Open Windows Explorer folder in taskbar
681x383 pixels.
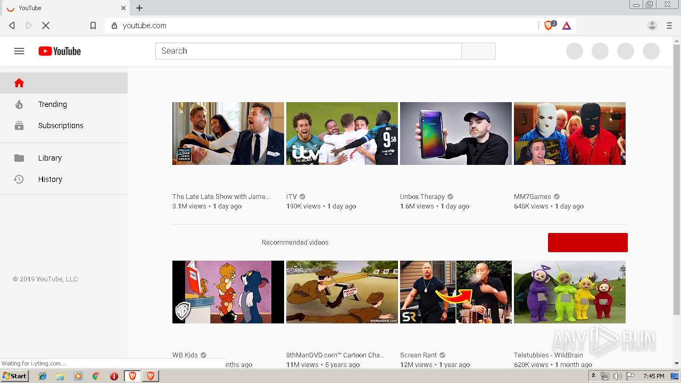coord(60,376)
